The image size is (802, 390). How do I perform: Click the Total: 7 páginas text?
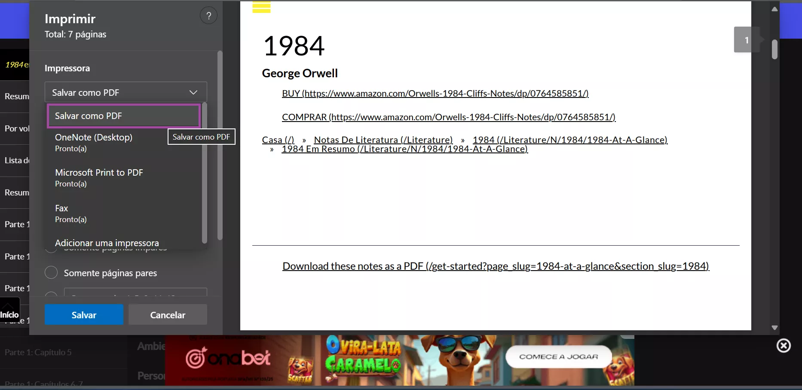(76, 34)
